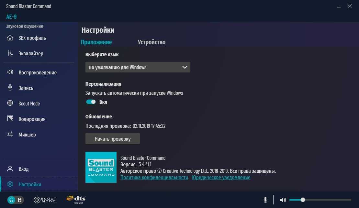Open the Эквалайзер sliders icon
Viewport: 359px width, 208px height.
coord(10,53)
